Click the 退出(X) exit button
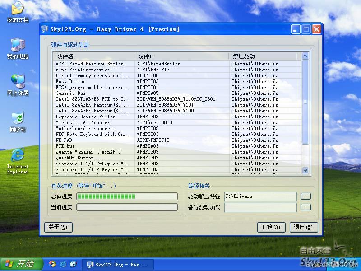 [x=304, y=227]
